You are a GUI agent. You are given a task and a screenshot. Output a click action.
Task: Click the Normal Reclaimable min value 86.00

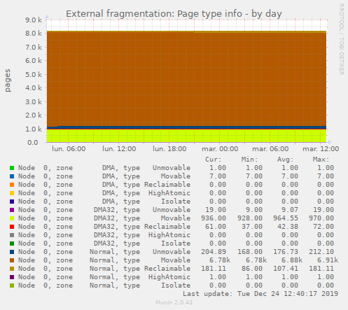[x=252, y=269]
